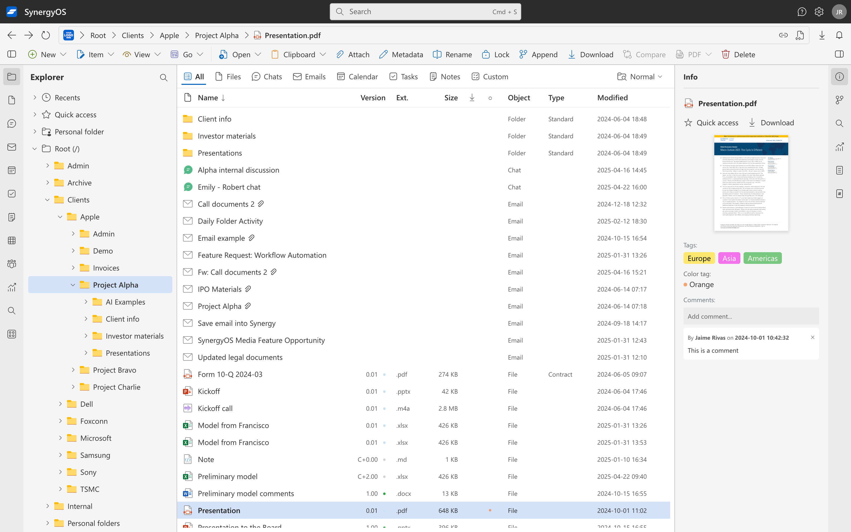Open the Emails icon in left sidebar

[x=12, y=147]
